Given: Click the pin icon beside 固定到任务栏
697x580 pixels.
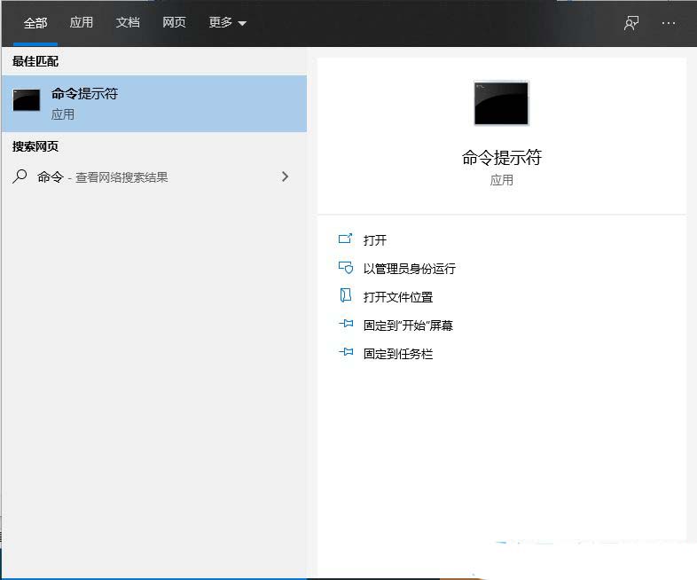Looking at the screenshot, I should tap(346, 353).
